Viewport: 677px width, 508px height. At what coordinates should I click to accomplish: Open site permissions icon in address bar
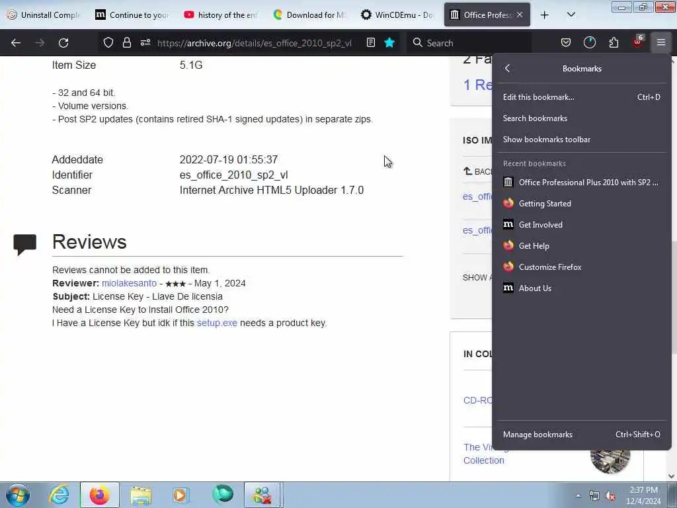(x=145, y=42)
